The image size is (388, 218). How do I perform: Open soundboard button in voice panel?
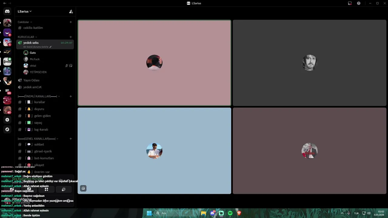click(x=64, y=189)
